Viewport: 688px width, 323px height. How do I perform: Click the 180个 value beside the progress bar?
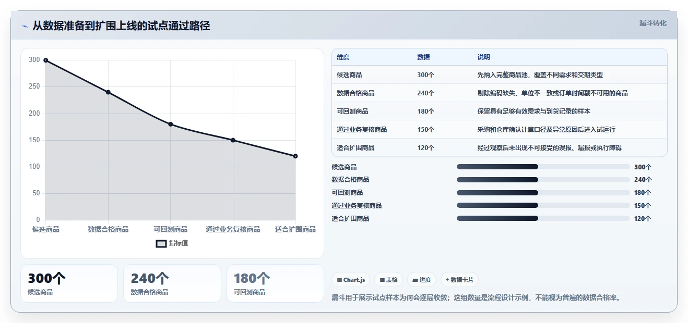643,193
